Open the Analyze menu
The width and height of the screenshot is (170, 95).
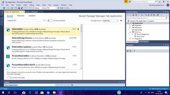click(x=56, y=5)
